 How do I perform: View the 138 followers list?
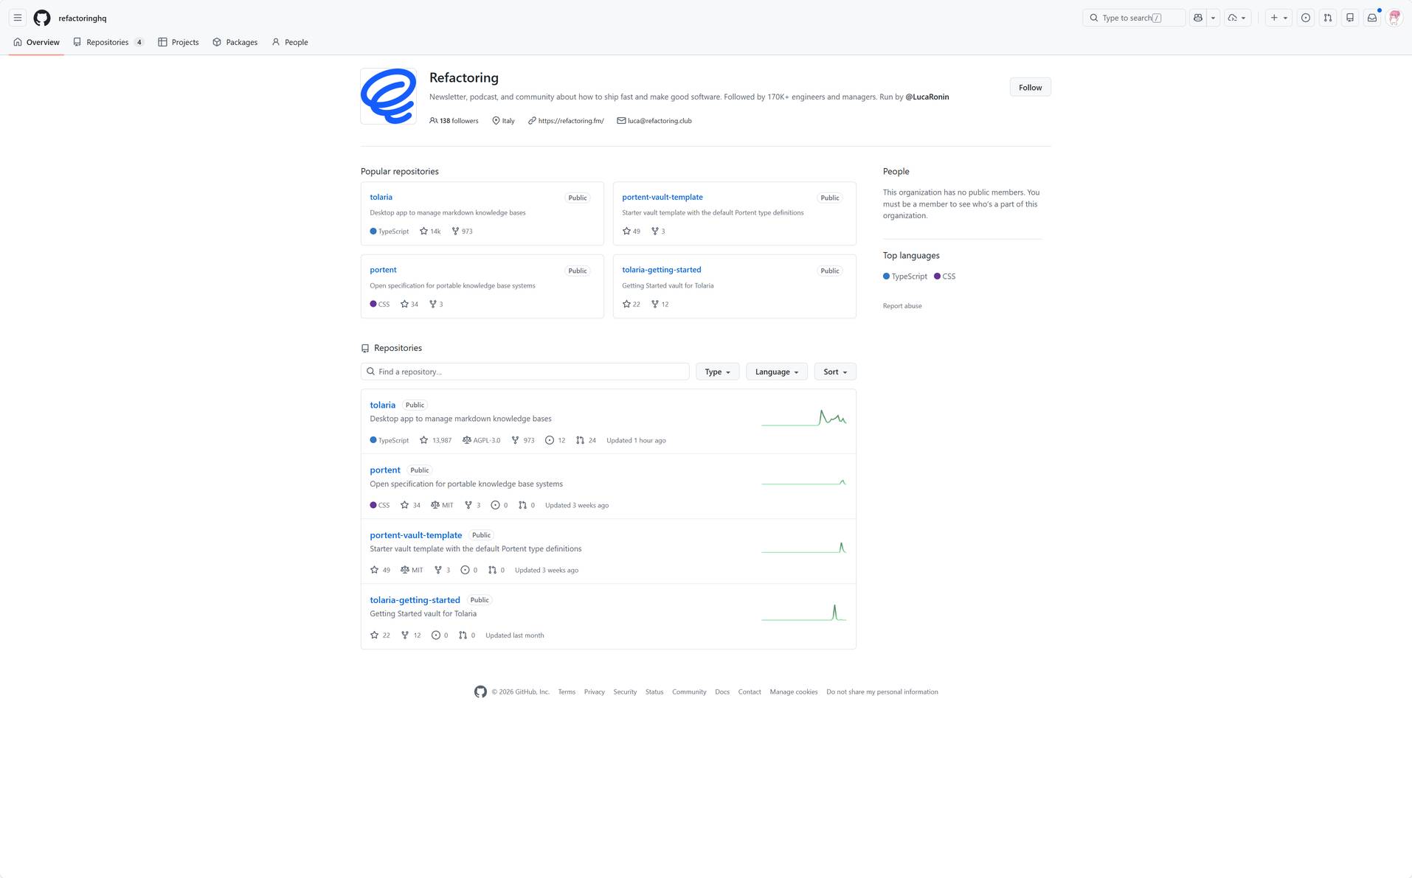tap(454, 121)
